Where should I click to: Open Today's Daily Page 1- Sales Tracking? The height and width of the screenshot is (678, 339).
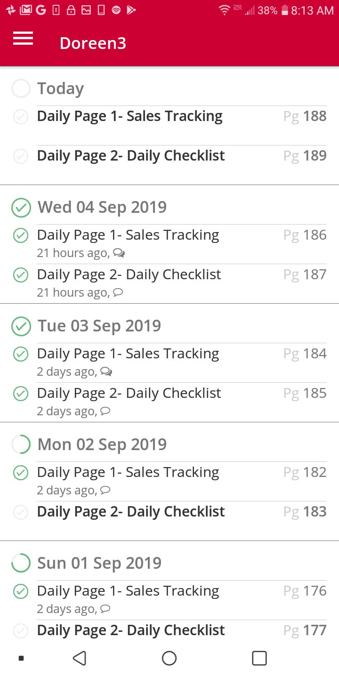[x=129, y=116]
